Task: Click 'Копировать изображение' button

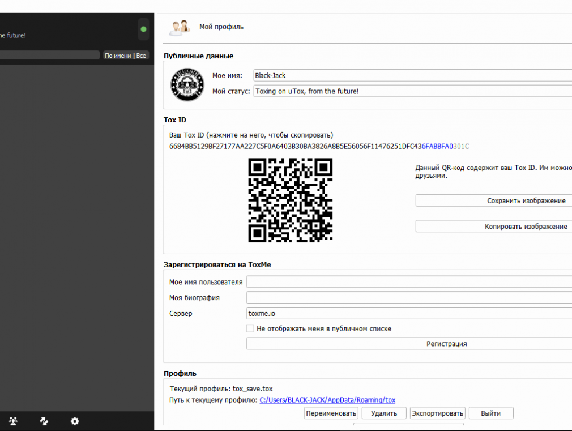Action: click(494, 227)
